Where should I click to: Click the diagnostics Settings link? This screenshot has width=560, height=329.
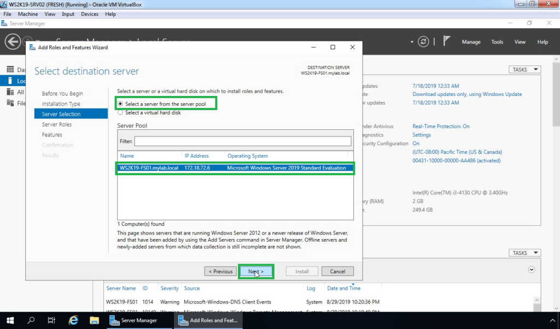click(422, 135)
